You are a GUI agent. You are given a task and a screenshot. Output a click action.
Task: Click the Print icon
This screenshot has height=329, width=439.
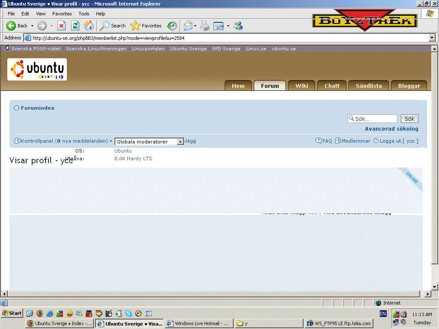(x=205, y=26)
